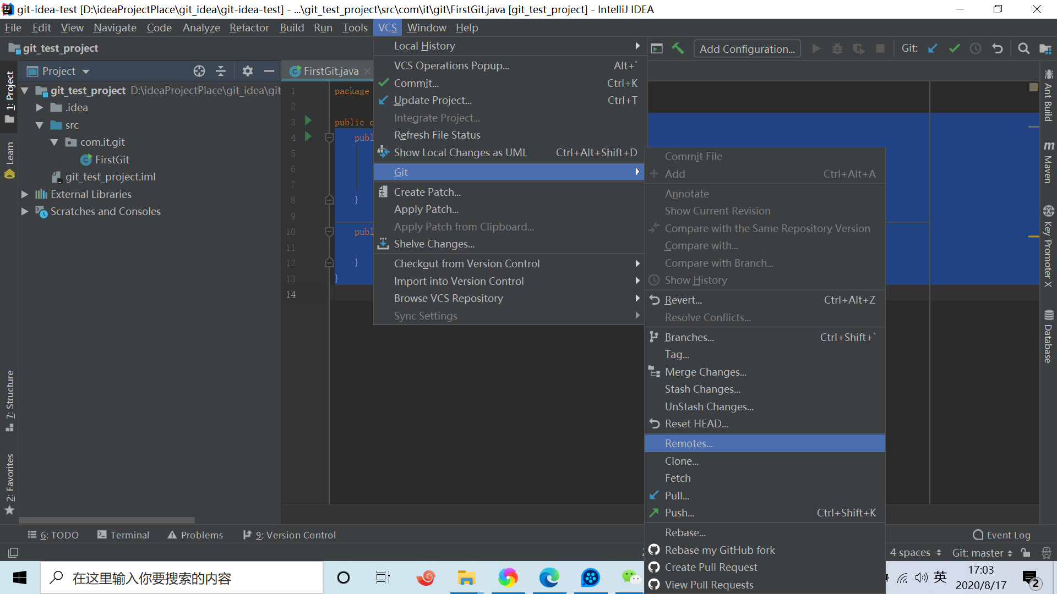Open Microsoft Edge from taskbar
The width and height of the screenshot is (1057, 594).
point(549,577)
